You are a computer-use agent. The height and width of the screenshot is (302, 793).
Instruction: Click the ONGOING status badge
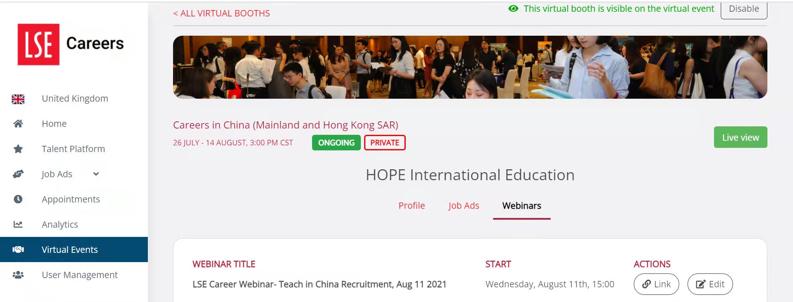(336, 143)
